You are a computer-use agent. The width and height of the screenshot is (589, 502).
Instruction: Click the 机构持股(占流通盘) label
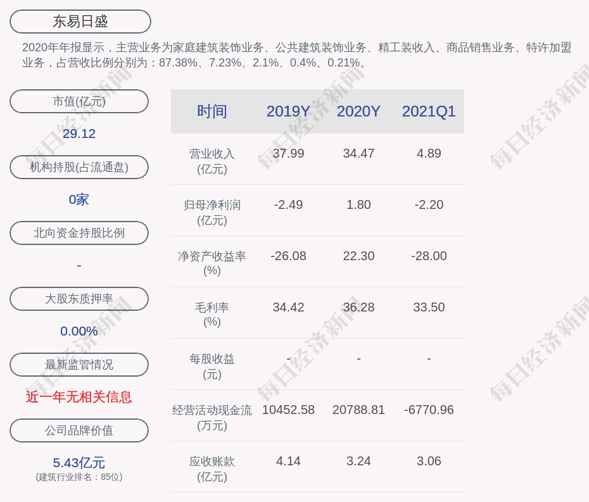[x=79, y=167]
